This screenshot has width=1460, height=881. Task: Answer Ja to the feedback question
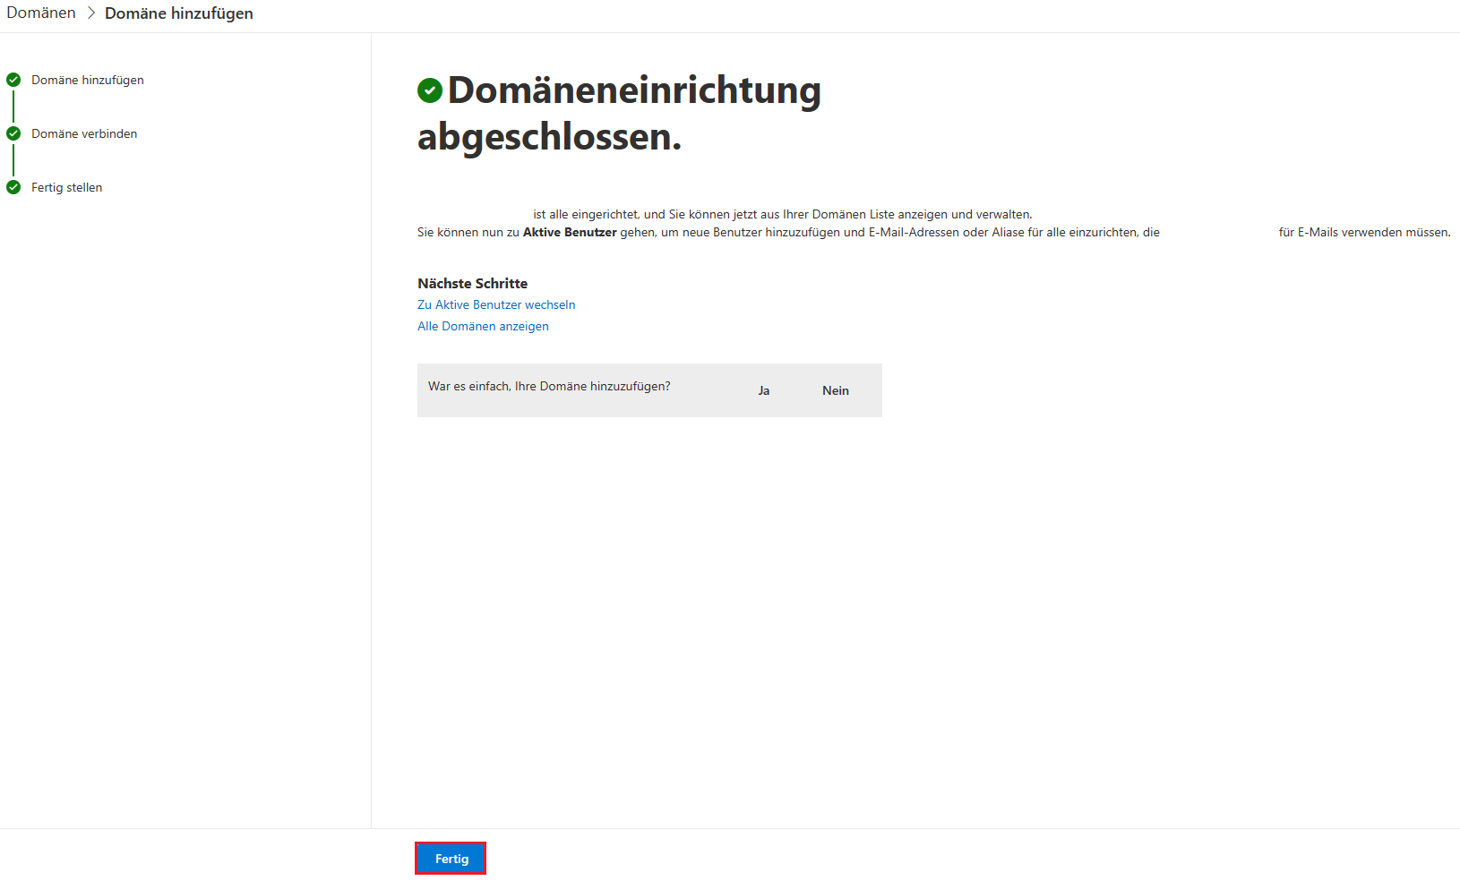763,390
